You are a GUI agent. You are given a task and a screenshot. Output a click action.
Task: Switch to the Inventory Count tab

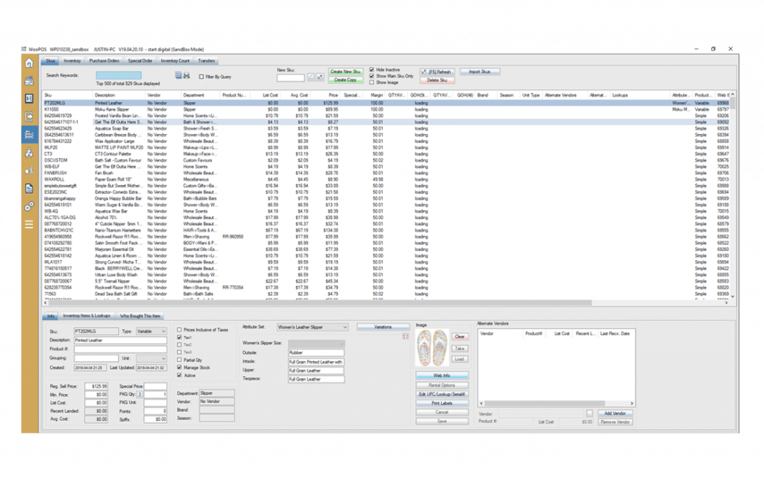coord(176,60)
